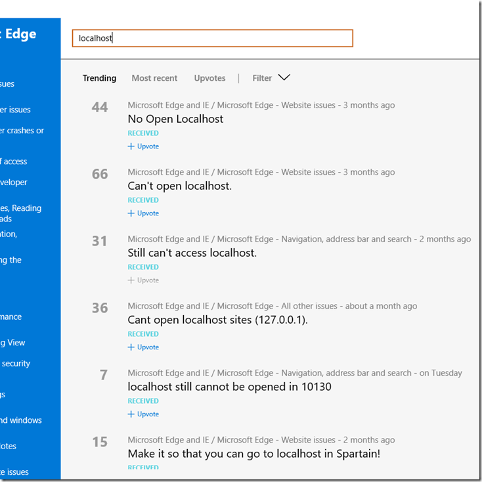Click the plus icon under 'opened in 10130'
Viewport: 482px width, 482px height.
(131, 414)
